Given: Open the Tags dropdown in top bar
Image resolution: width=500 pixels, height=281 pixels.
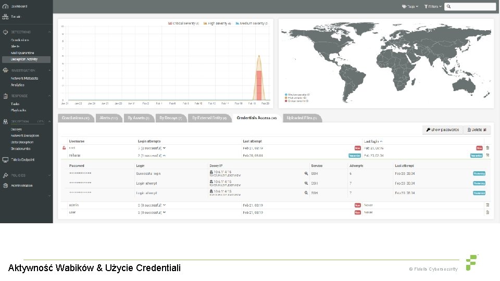Looking at the screenshot, I should pos(410,6).
